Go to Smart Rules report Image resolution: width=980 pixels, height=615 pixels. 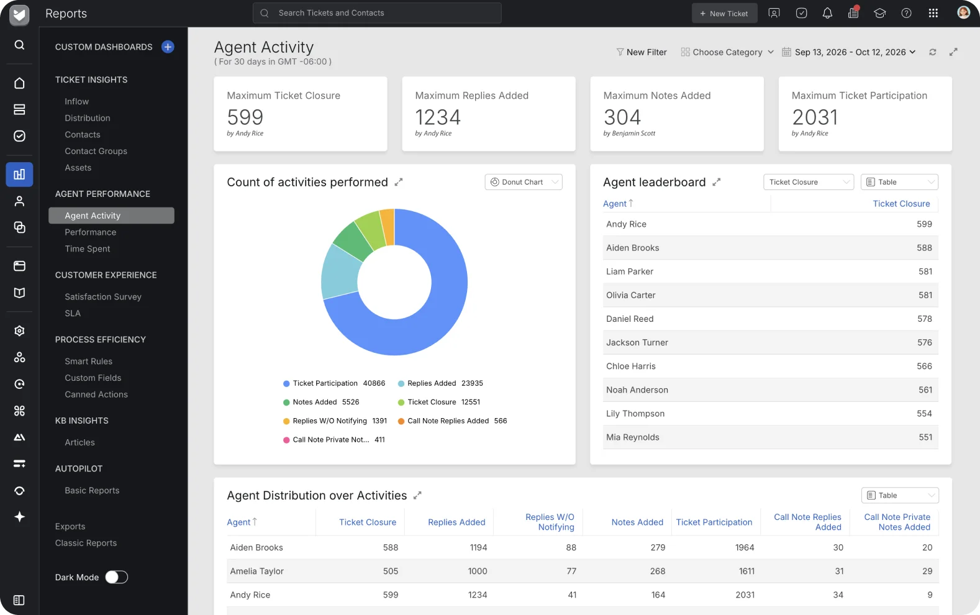pos(89,362)
